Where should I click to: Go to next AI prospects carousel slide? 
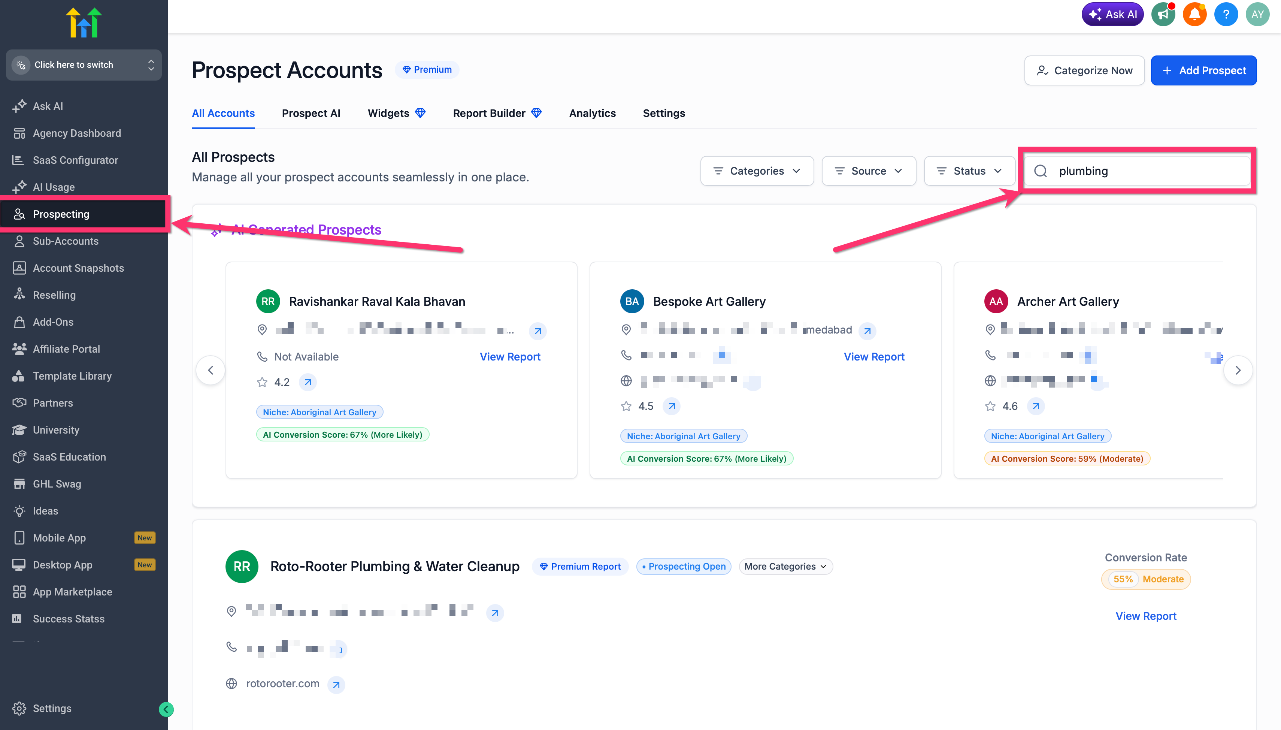(x=1238, y=370)
